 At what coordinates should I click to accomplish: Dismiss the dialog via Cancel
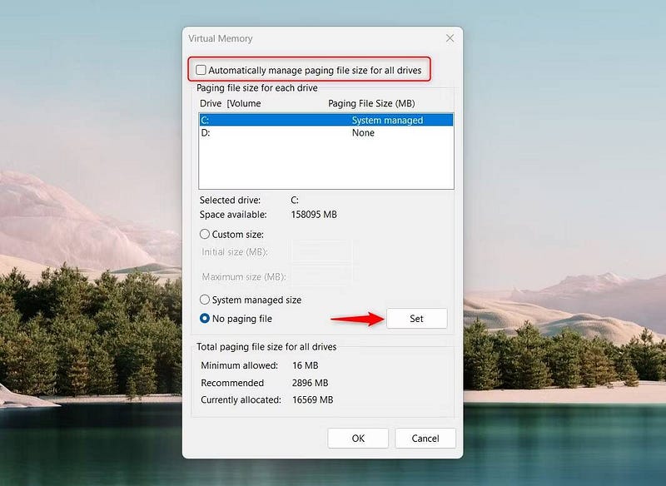425,438
